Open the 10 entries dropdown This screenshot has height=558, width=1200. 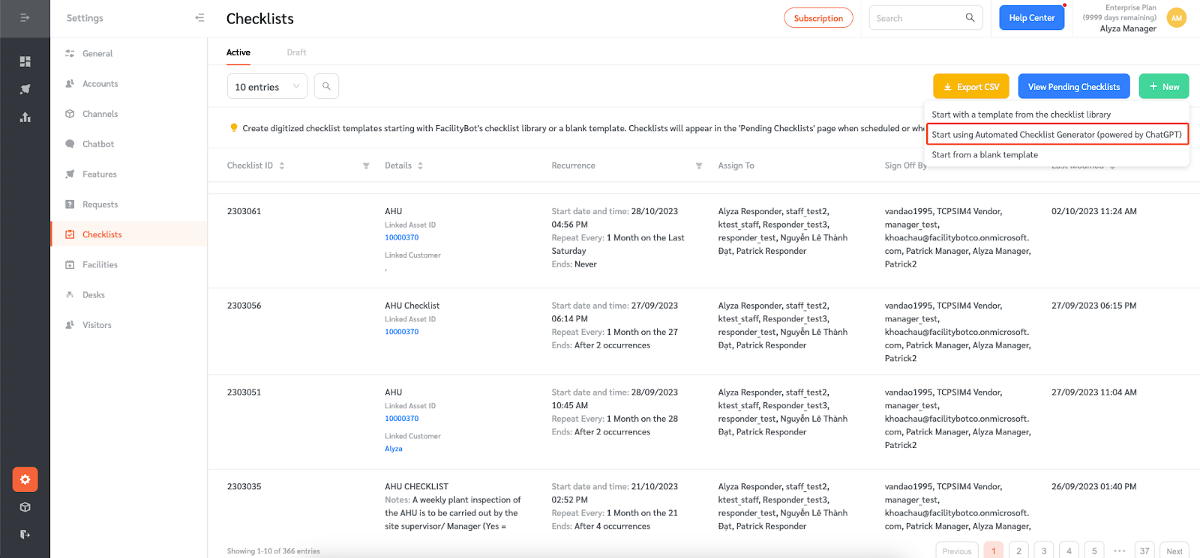267,87
